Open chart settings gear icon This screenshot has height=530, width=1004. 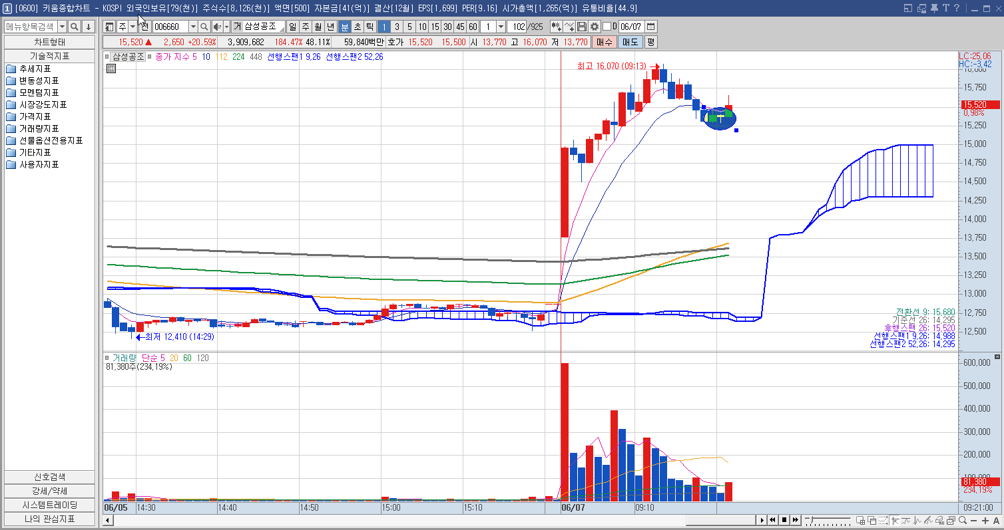pos(595,27)
